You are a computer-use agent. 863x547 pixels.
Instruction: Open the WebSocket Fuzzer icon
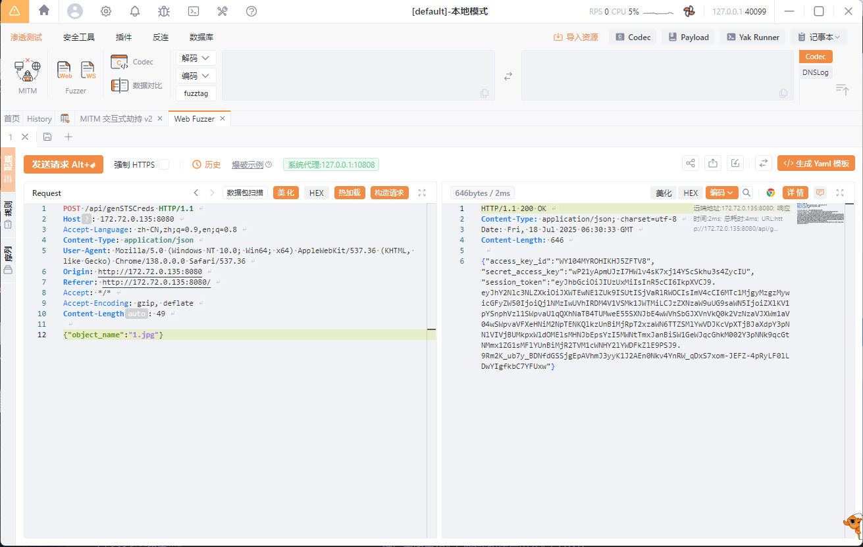[x=88, y=70]
